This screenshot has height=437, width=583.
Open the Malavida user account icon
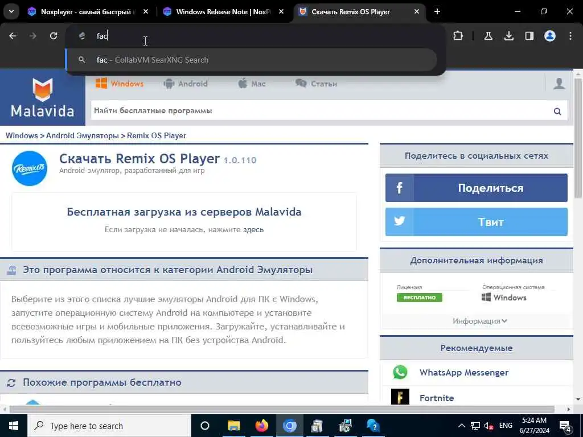coord(559,84)
